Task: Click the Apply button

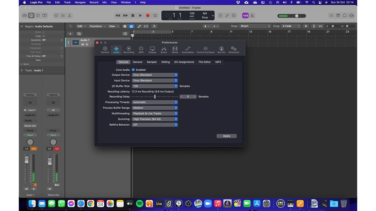Action: click(226, 136)
